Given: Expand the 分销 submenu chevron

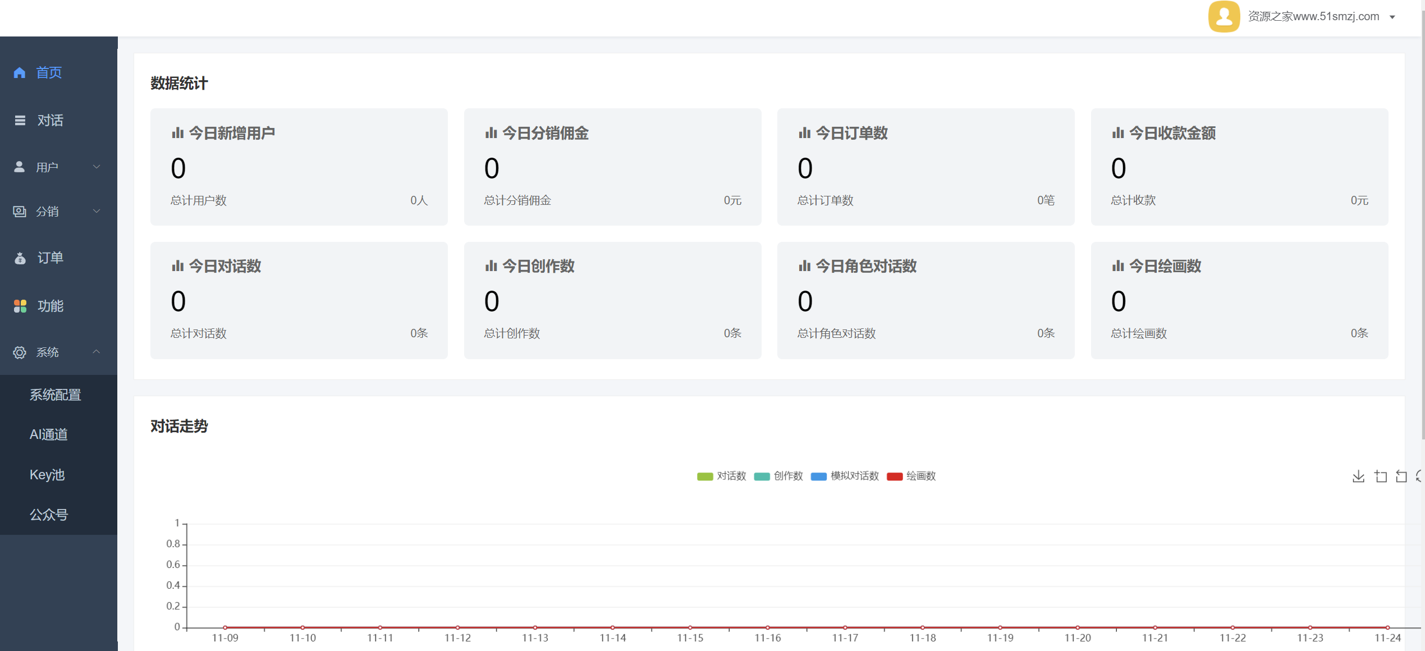Looking at the screenshot, I should [97, 211].
